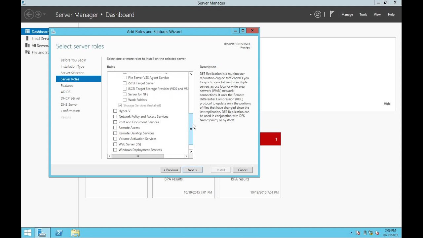Launch PowerShell from the taskbar
The height and width of the screenshot is (238, 423).
pyautogui.click(x=59, y=233)
